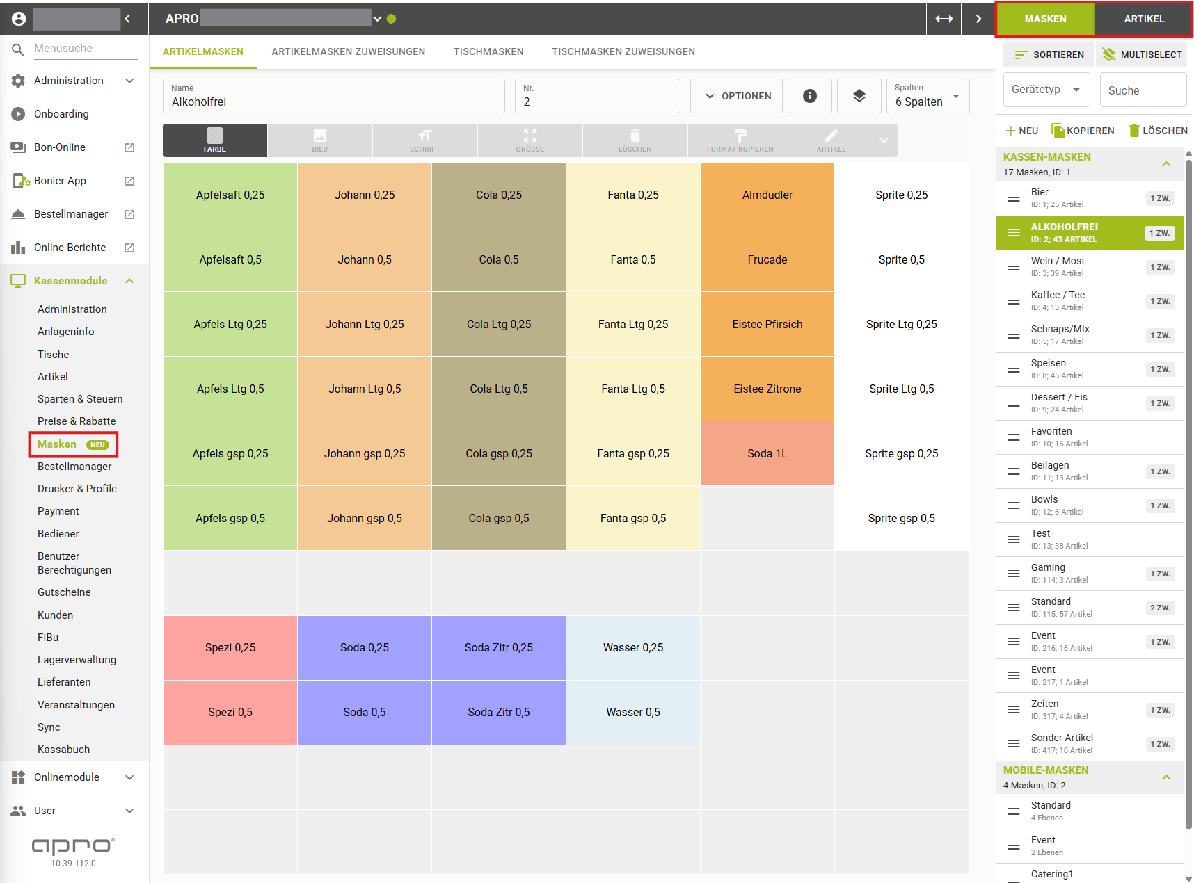Image resolution: width=1194 pixels, height=883 pixels.
Task: Click the info icon button
Action: (809, 96)
